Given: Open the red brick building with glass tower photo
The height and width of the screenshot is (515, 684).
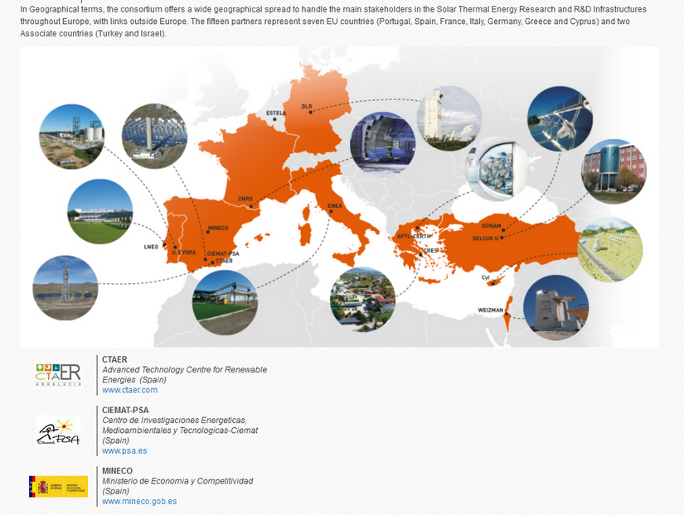Looking at the screenshot, I should 613,172.
